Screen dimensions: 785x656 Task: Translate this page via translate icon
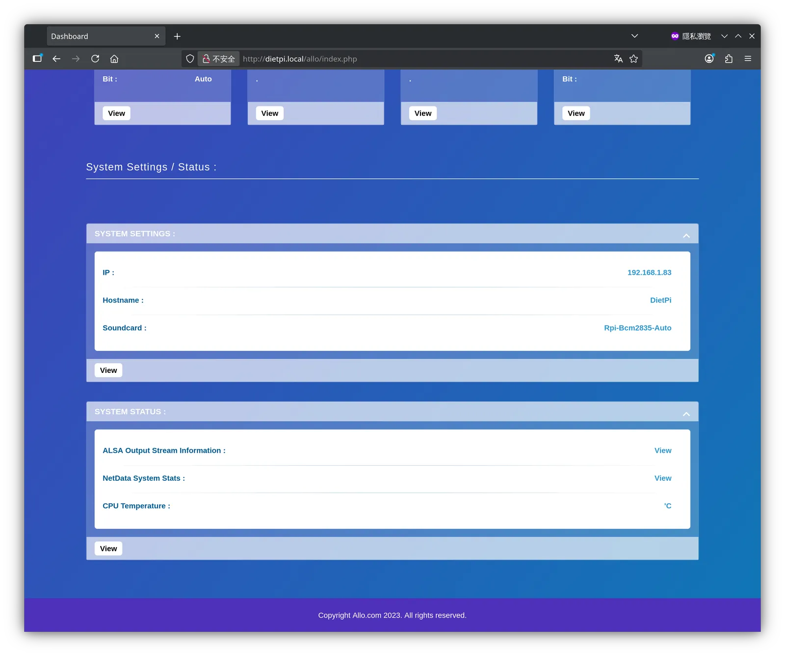coord(618,59)
